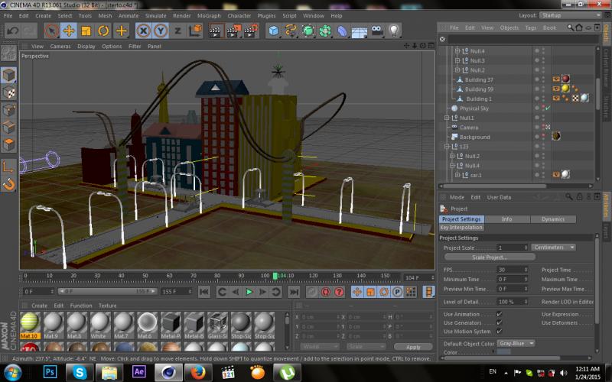Expand the car.1 object in hierarchy
Image resolution: width=612 pixels, height=382 pixels.
(456, 175)
